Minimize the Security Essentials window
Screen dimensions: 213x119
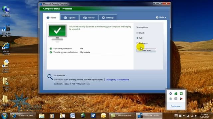155,4
